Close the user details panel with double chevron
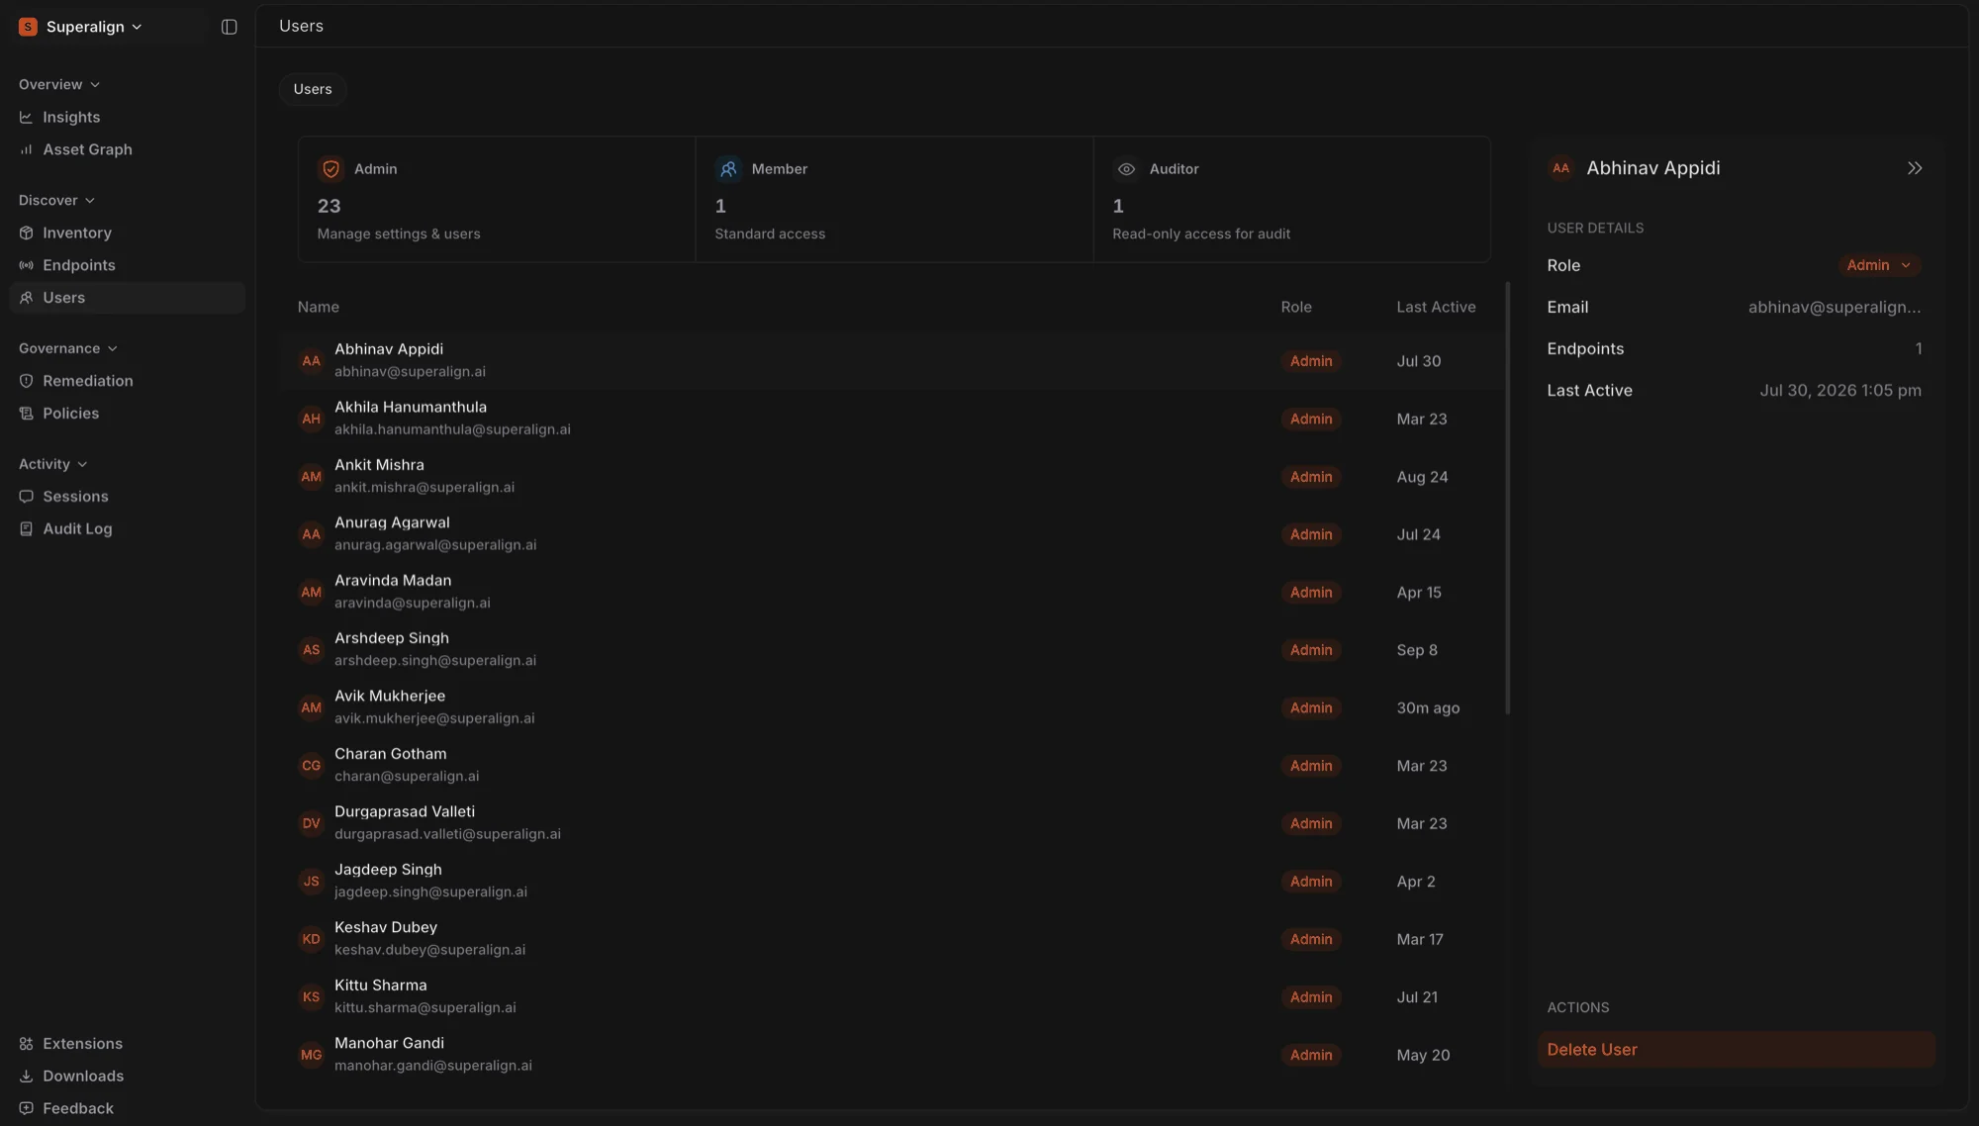The width and height of the screenshot is (1979, 1126). tap(1915, 168)
